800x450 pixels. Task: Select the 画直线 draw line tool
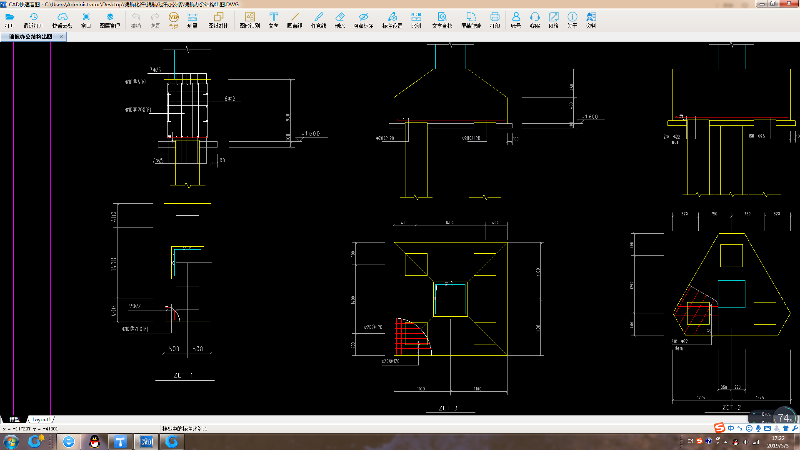(x=295, y=20)
